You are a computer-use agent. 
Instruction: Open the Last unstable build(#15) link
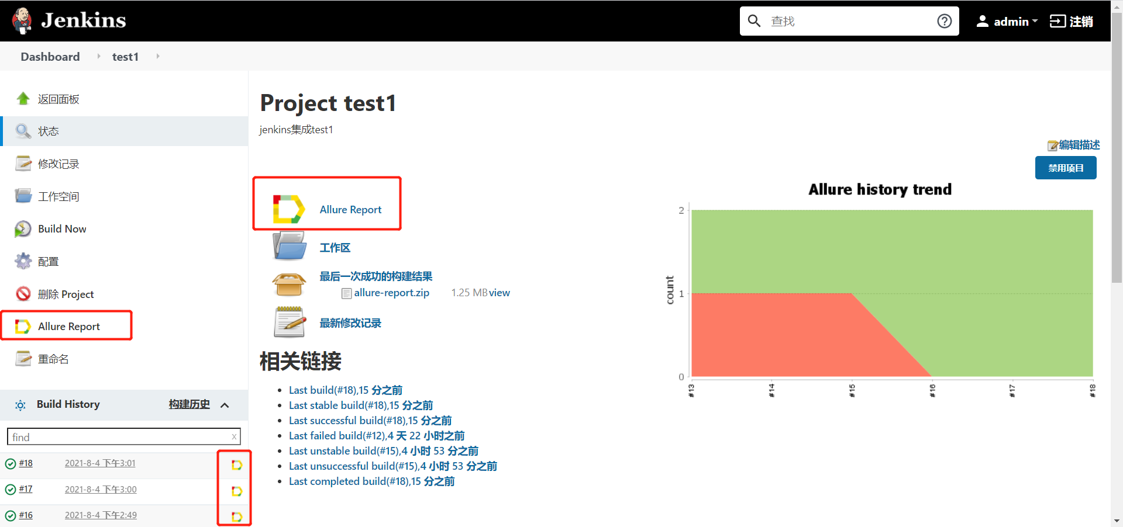384,451
